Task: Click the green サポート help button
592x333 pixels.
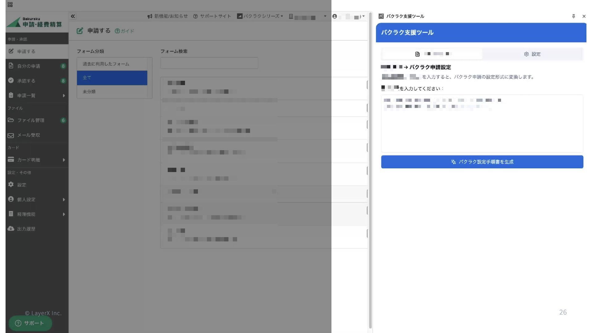Action: pos(30,323)
